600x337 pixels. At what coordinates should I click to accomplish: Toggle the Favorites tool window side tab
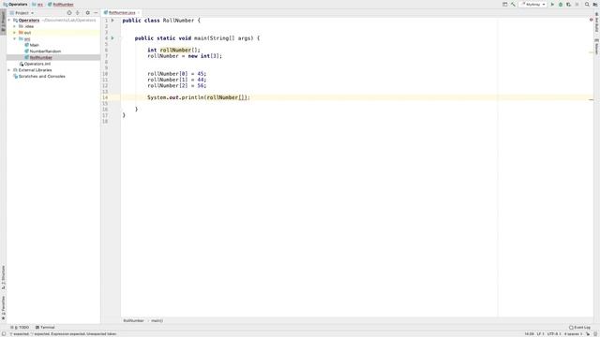[3, 308]
